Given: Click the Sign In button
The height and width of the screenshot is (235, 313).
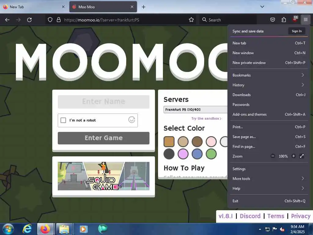Looking at the screenshot, I should (x=296, y=31).
